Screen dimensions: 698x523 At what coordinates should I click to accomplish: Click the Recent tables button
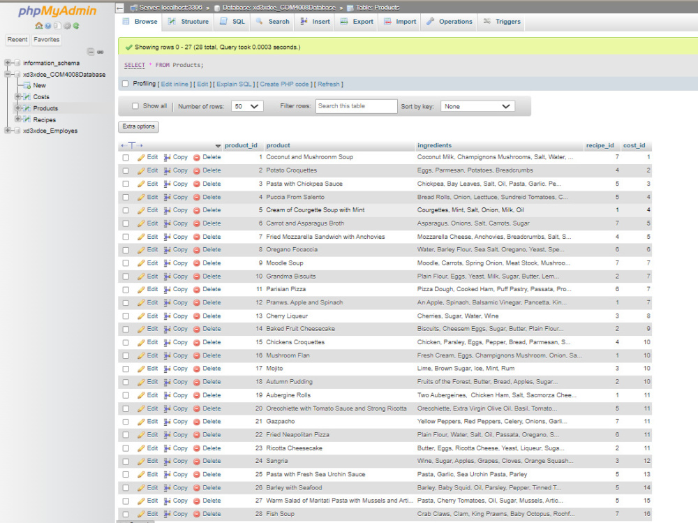17,40
